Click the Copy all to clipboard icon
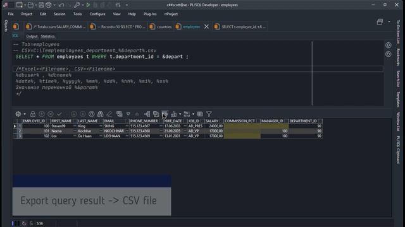This screenshot has width=405, height=227. (x=156, y=114)
